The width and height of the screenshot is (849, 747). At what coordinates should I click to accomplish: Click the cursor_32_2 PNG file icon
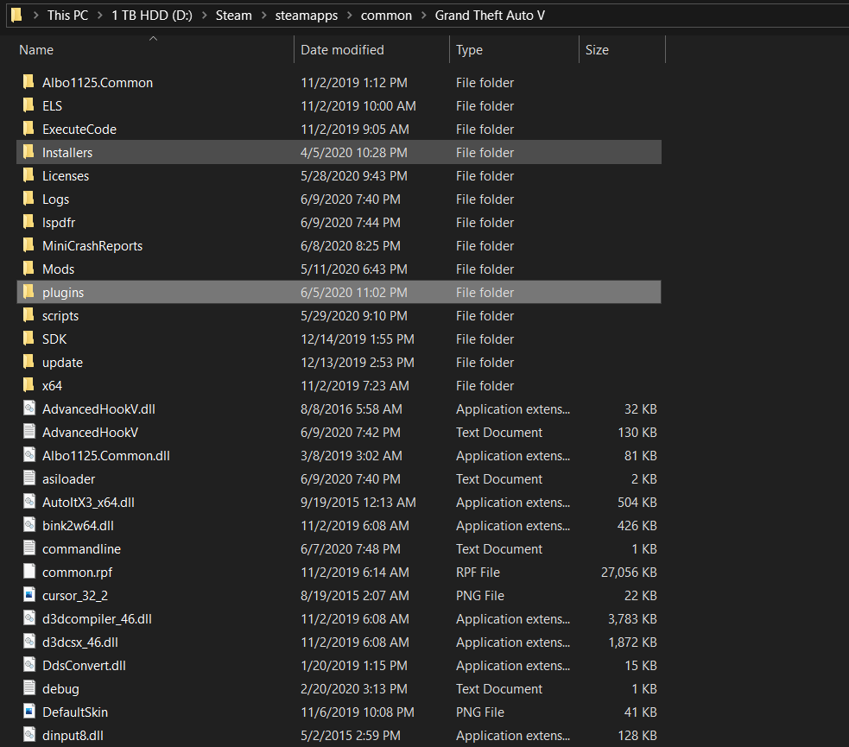tap(29, 594)
